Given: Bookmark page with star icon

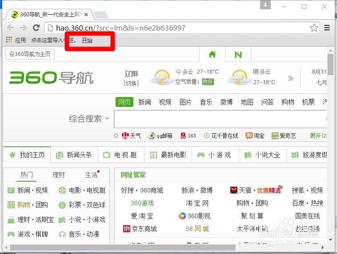Looking at the screenshot, I should (314, 27).
